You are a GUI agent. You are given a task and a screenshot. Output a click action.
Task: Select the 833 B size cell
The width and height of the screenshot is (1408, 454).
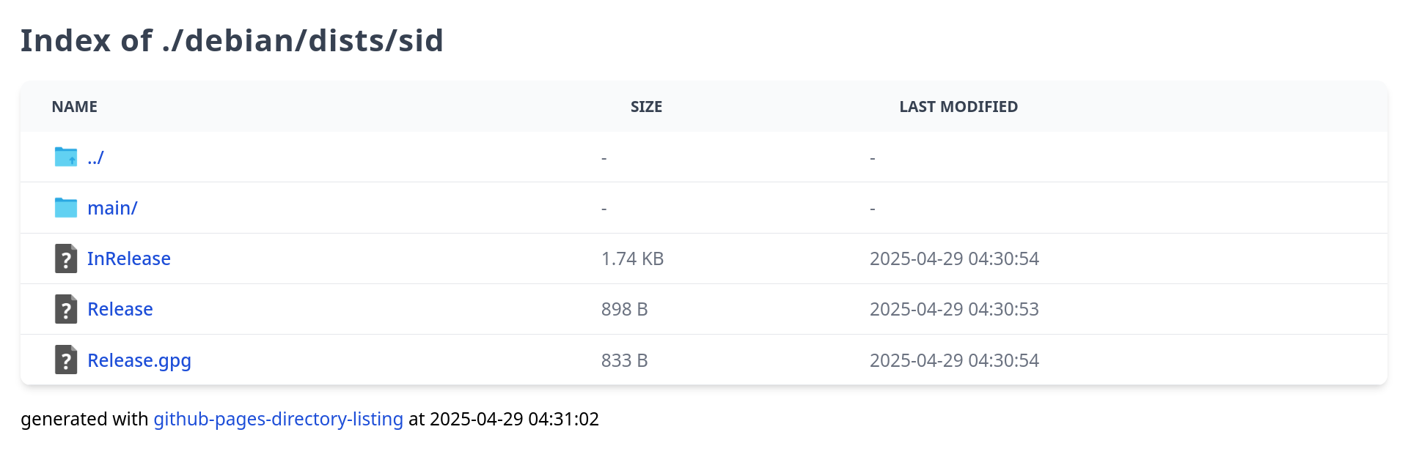coord(625,360)
